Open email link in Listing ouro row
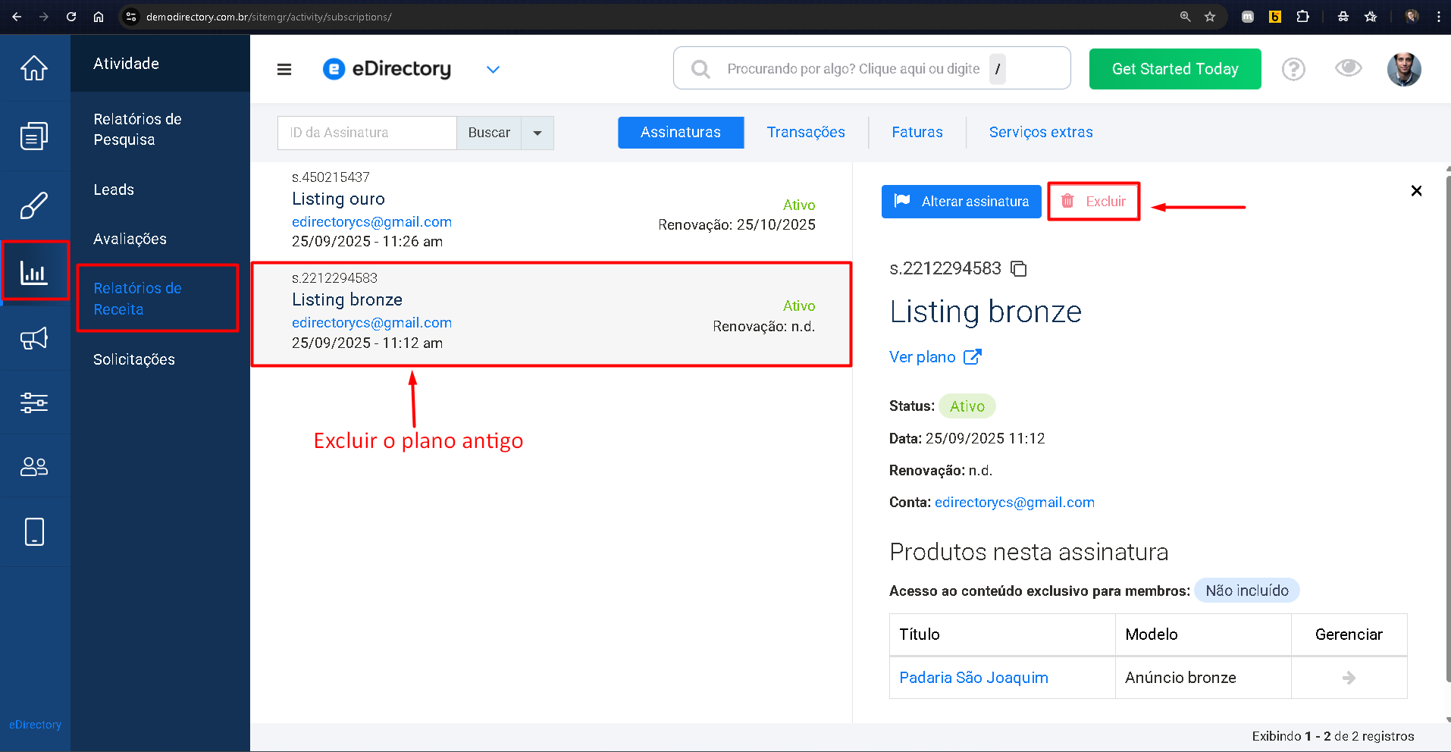Screen dimensions: 1451x752 371,222
